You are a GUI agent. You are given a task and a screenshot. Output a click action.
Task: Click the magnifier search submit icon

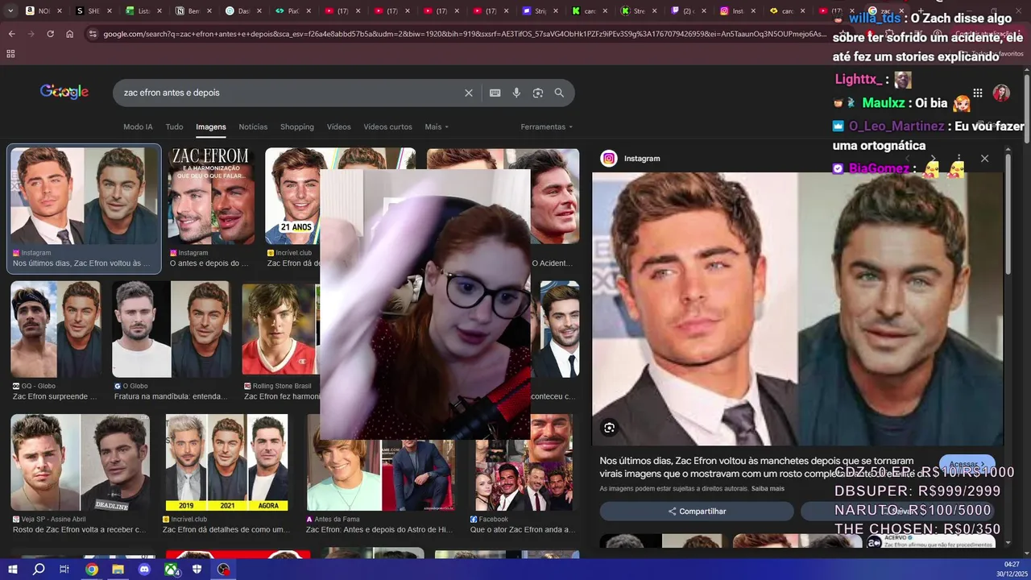(559, 93)
